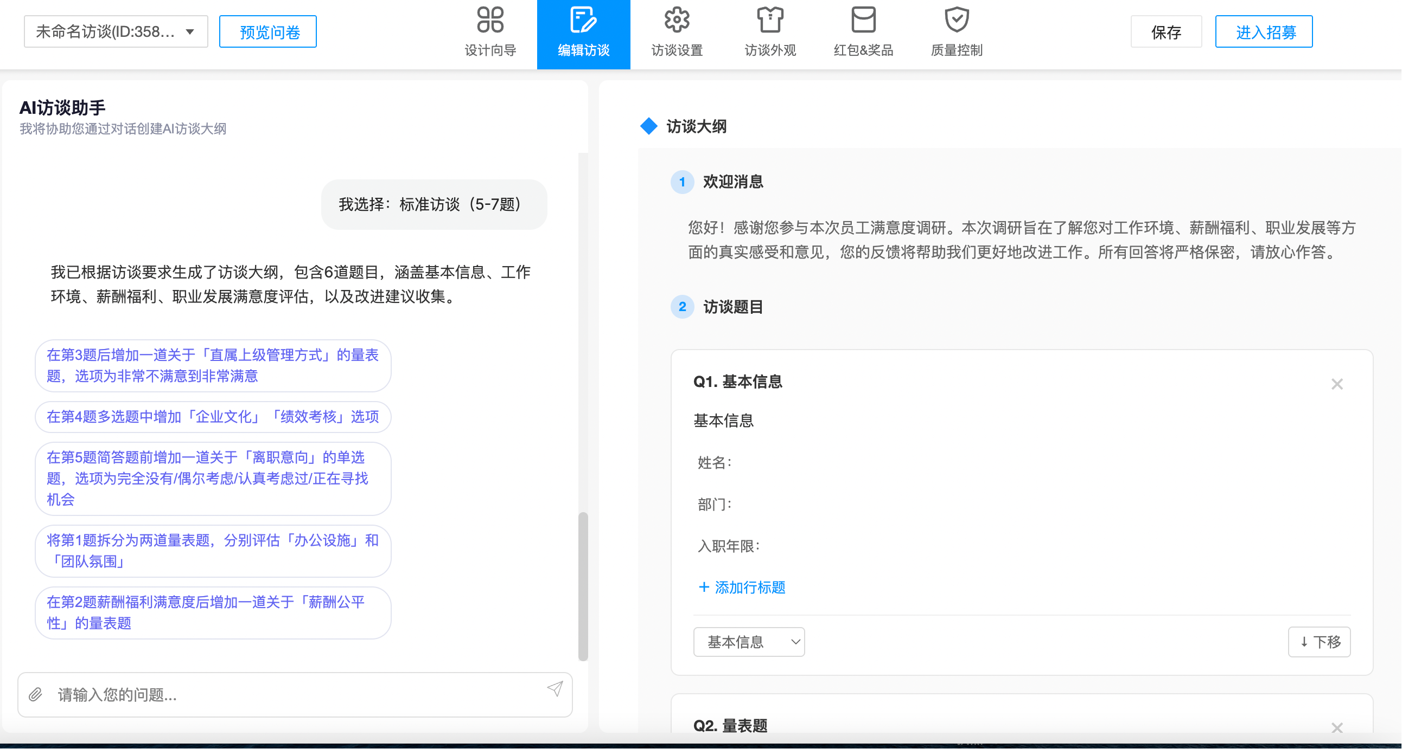Click the 进入招募 button

click(x=1264, y=31)
